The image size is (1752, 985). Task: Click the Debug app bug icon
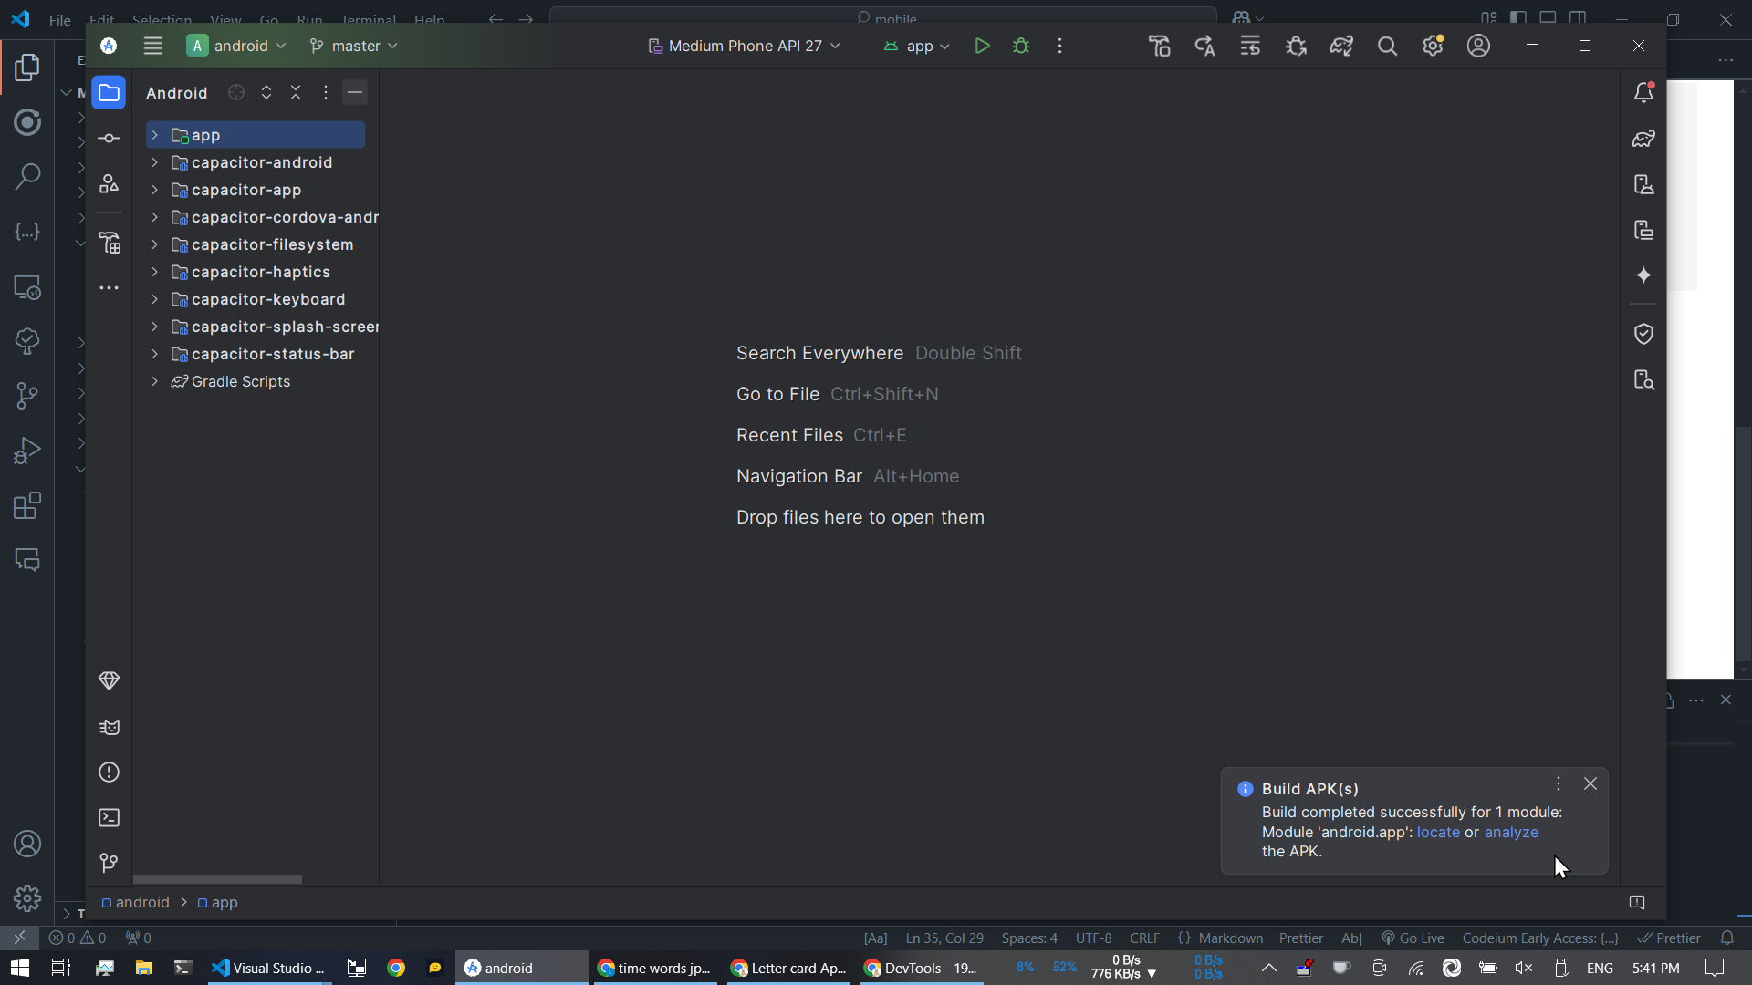1021,46
